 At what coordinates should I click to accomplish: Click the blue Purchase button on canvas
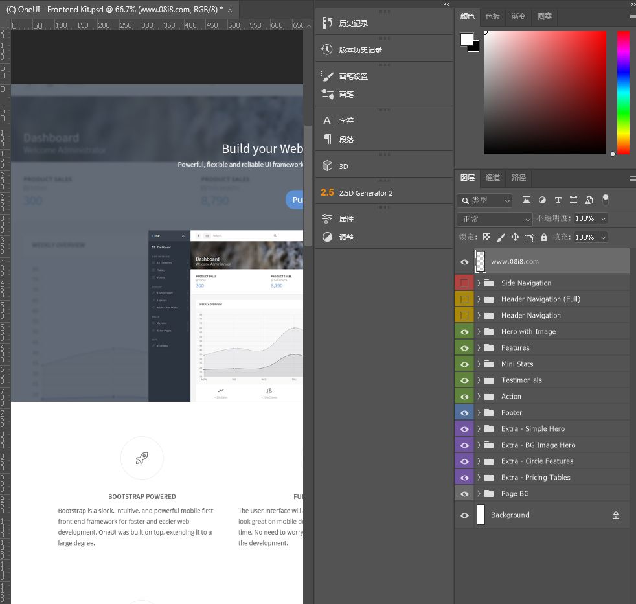click(295, 200)
